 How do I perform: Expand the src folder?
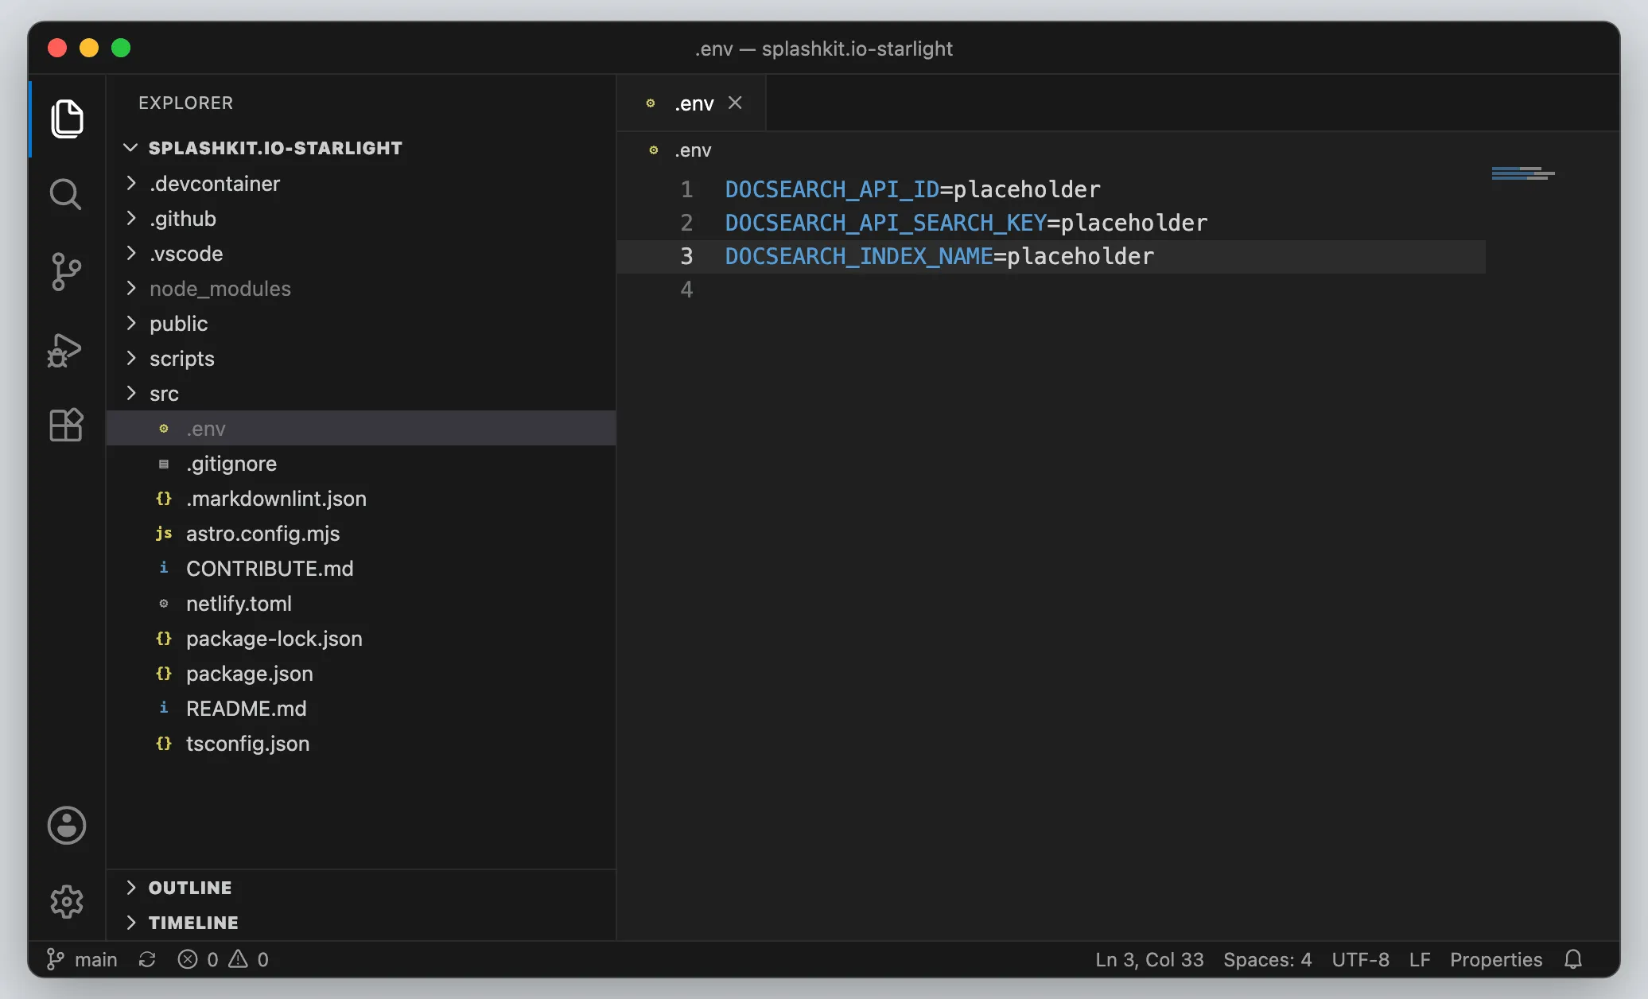point(361,394)
